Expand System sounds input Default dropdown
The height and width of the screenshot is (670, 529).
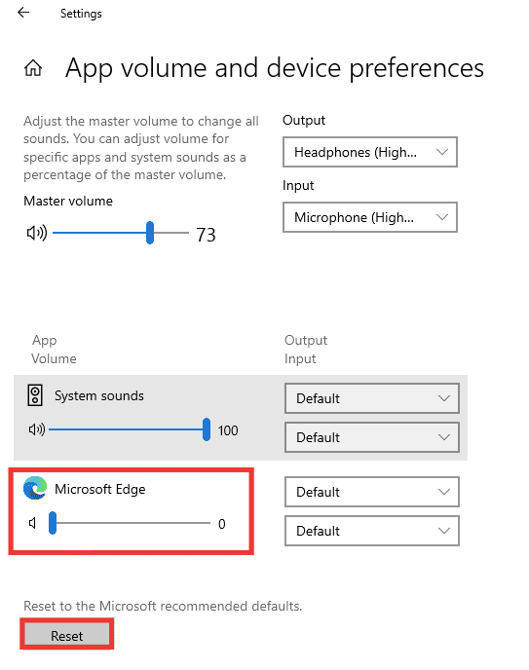point(372,437)
